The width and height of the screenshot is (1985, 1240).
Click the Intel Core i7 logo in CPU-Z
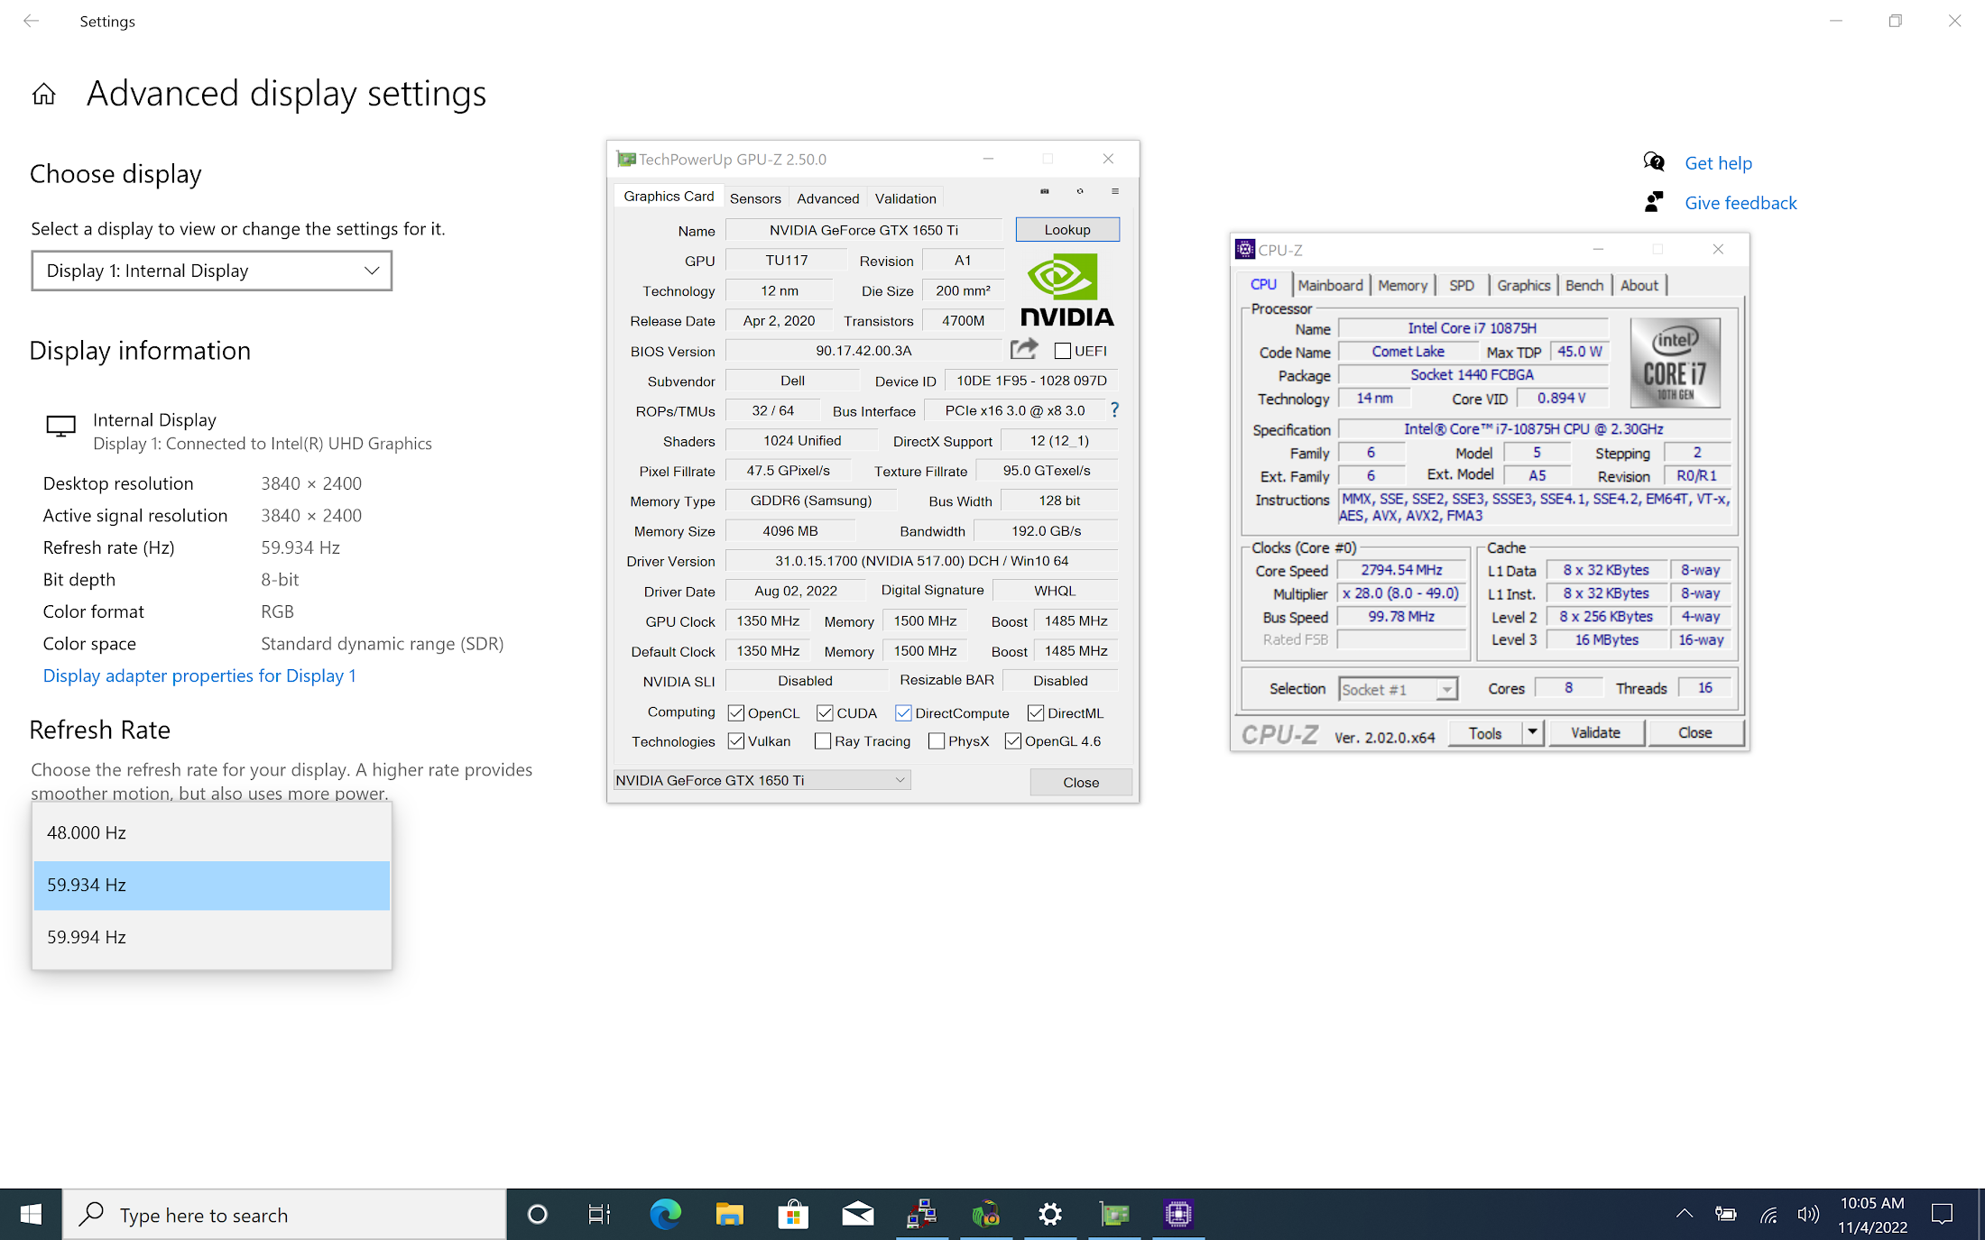(x=1675, y=363)
